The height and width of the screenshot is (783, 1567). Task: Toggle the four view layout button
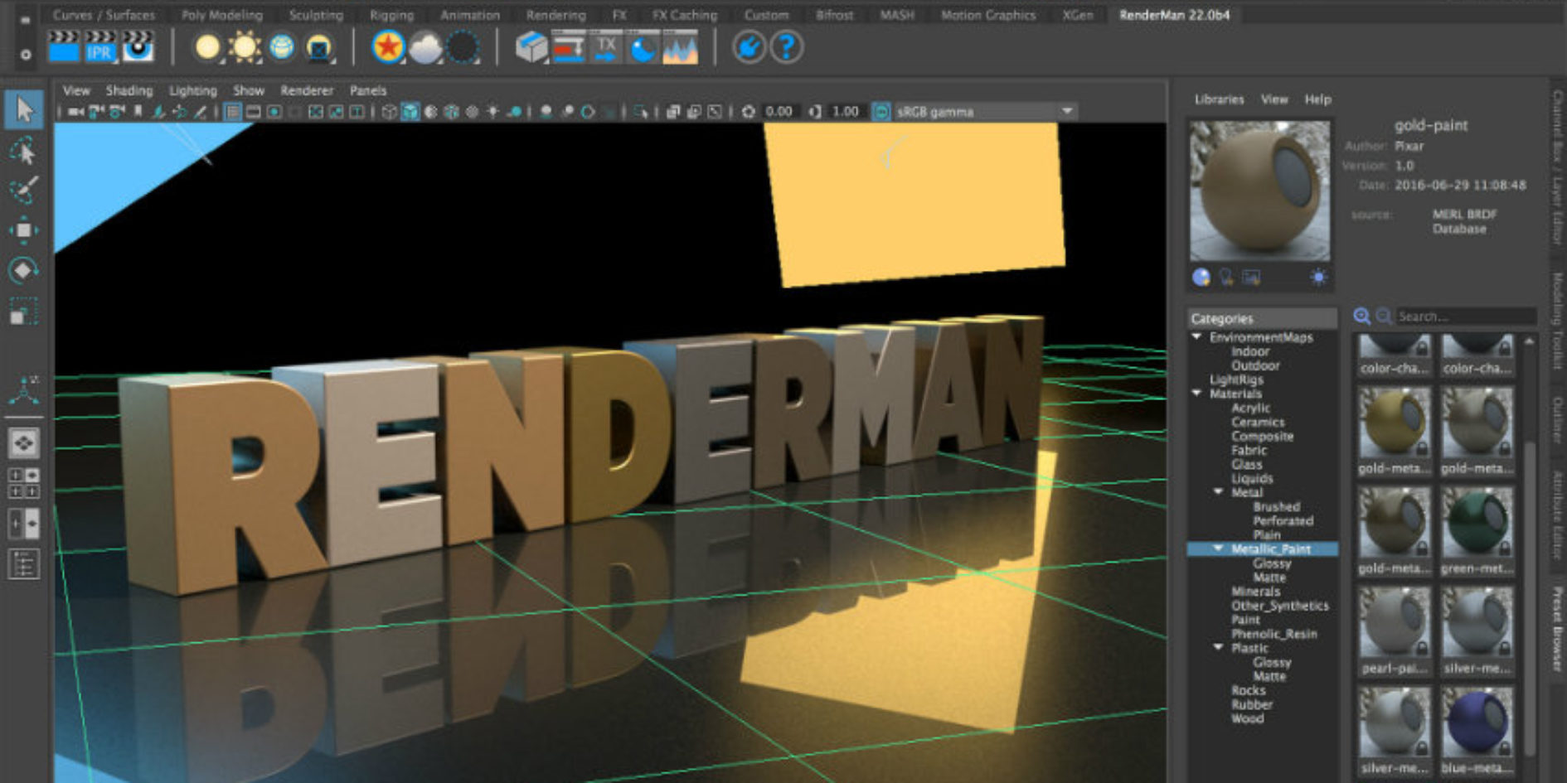coord(23,483)
